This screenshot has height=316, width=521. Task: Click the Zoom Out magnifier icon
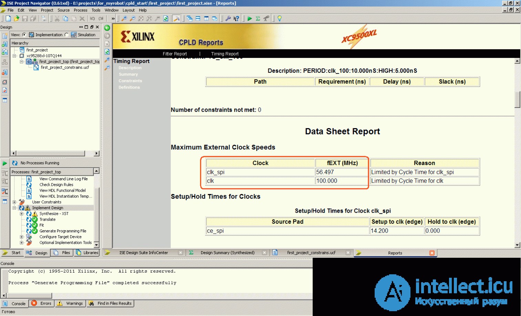(x=133, y=19)
